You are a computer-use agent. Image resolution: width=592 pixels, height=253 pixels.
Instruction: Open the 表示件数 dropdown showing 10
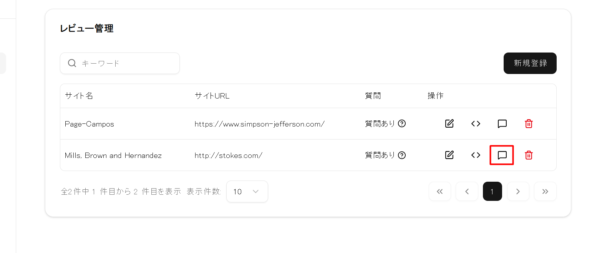[x=247, y=192]
